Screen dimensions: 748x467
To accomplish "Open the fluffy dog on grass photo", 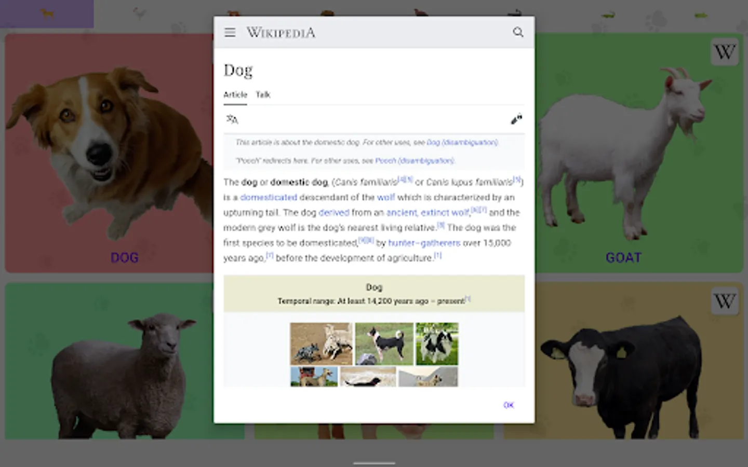I will point(437,344).
